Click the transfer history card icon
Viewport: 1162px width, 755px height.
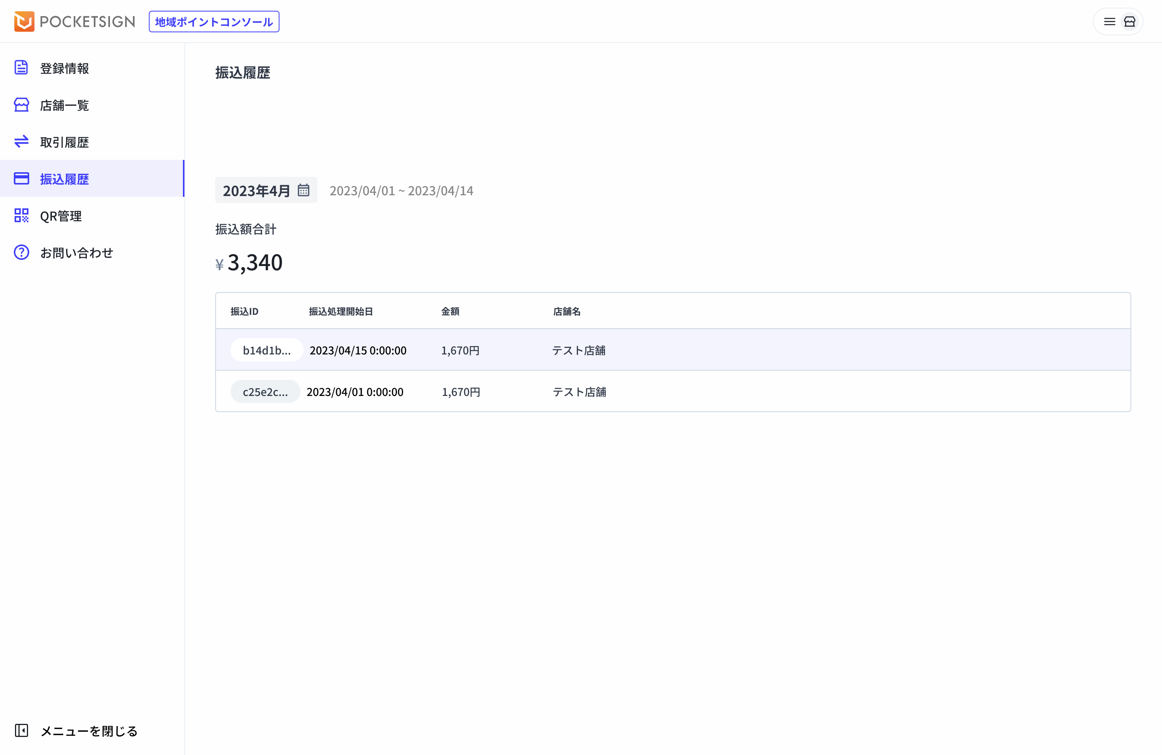pyautogui.click(x=21, y=179)
